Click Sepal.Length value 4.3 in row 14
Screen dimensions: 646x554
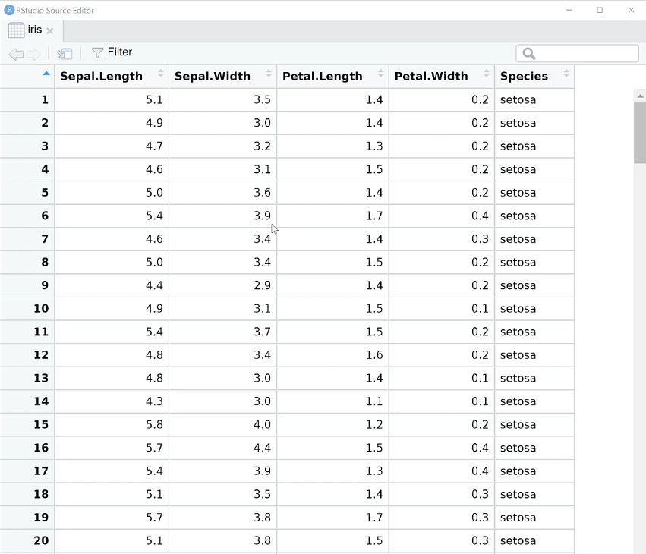pos(154,401)
